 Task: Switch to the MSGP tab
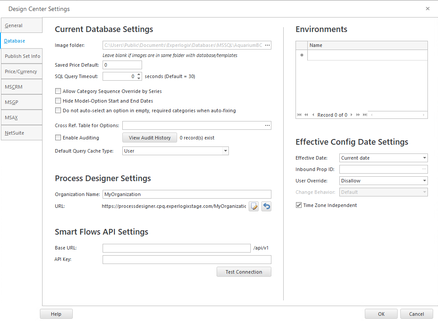[x=21, y=102]
